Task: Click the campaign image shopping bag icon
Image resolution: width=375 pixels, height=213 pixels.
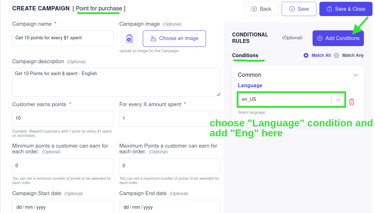Action: pos(129,38)
